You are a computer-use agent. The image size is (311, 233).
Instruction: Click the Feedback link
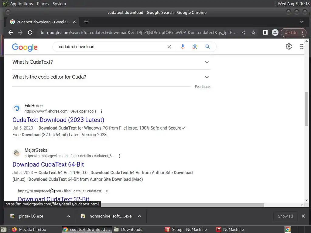pyautogui.click(x=203, y=87)
